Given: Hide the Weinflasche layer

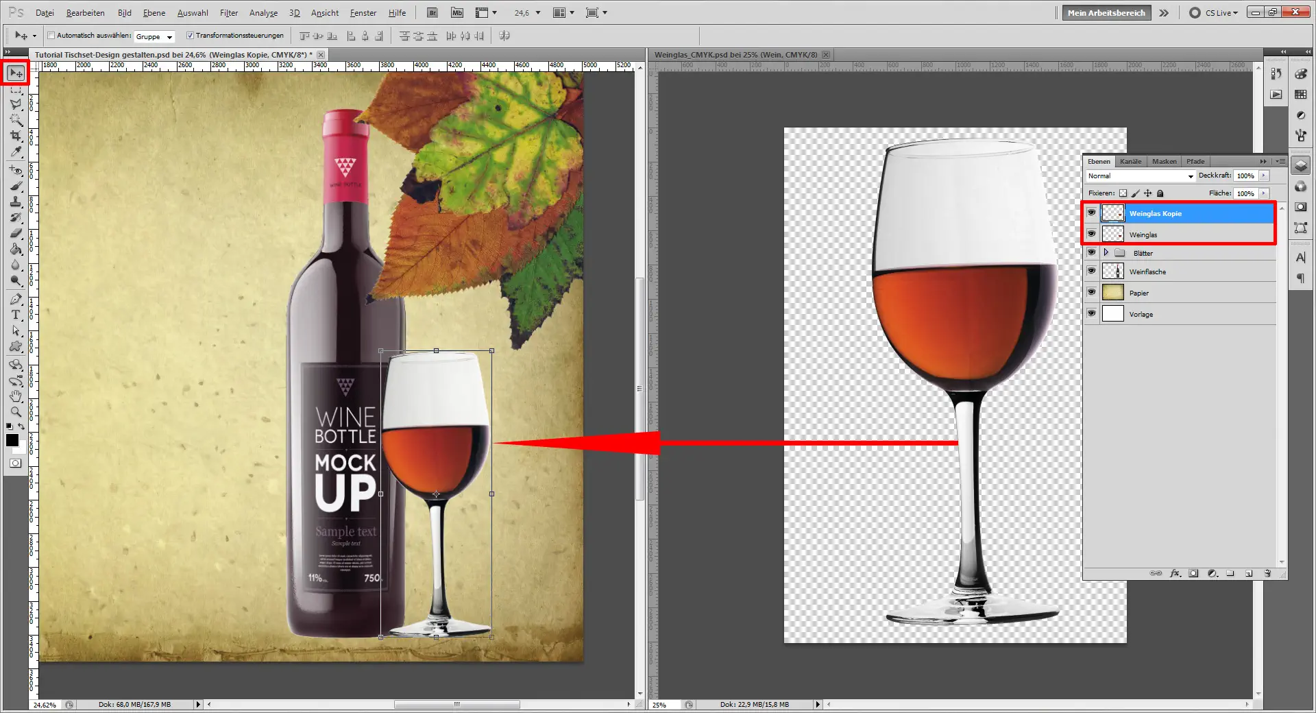Looking at the screenshot, I should 1091,271.
